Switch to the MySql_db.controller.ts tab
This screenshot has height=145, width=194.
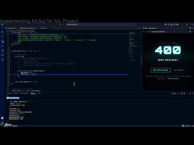tap(28, 28)
